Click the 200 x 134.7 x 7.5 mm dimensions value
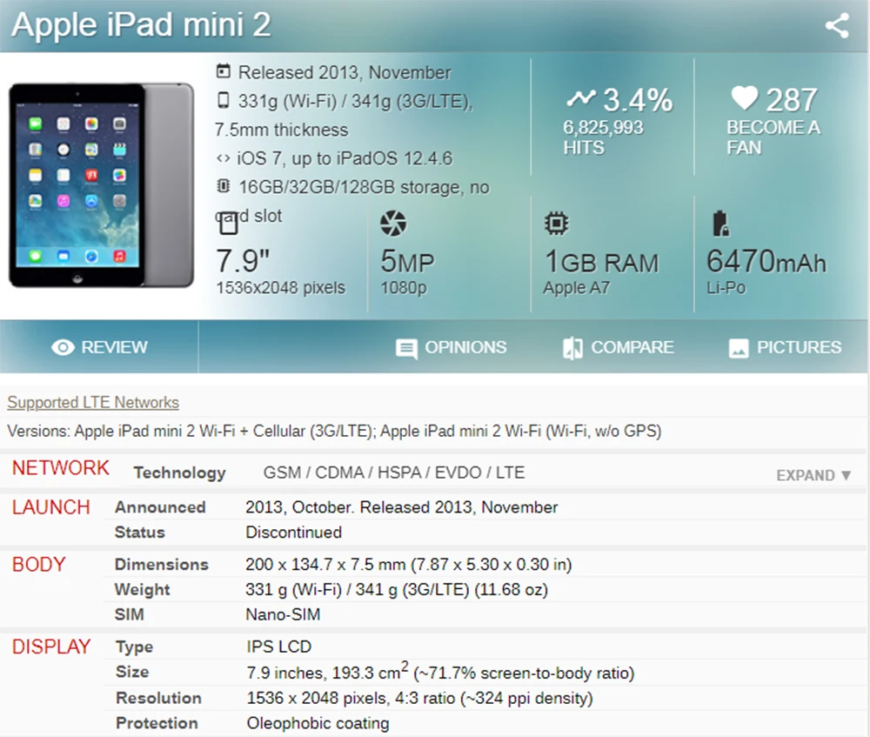 [408, 565]
